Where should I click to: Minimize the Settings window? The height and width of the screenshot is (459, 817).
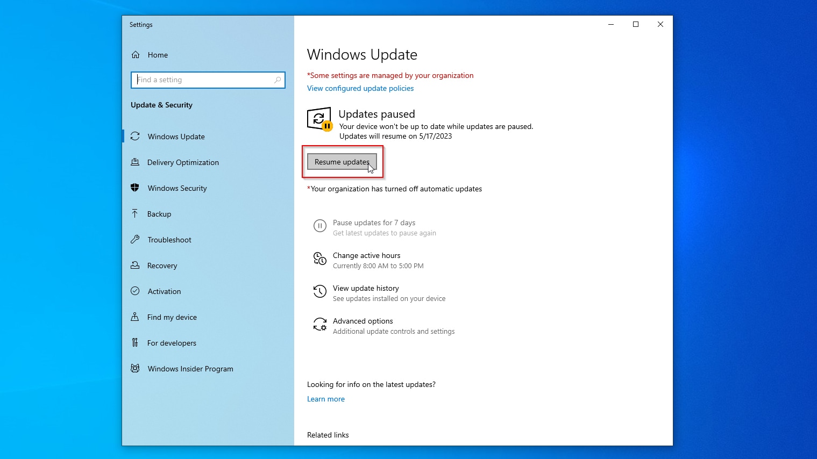pos(611,24)
